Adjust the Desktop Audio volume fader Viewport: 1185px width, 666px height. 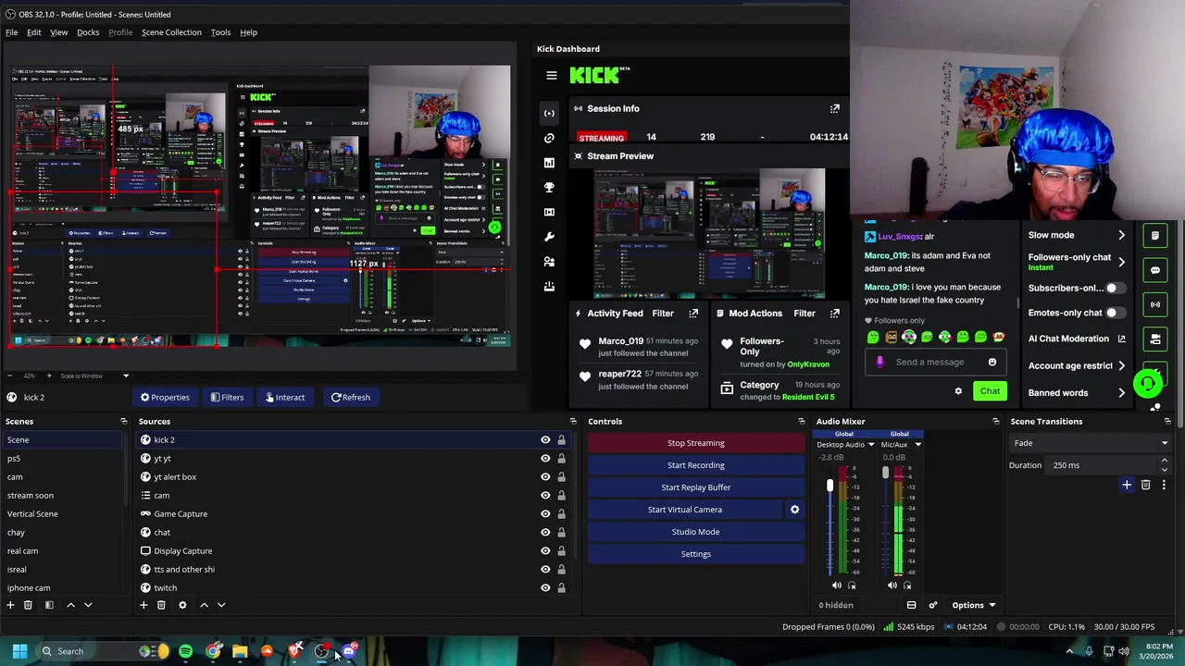coord(829,485)
